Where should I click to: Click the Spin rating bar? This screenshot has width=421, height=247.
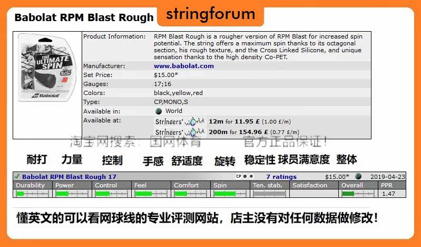pos(230,194)
